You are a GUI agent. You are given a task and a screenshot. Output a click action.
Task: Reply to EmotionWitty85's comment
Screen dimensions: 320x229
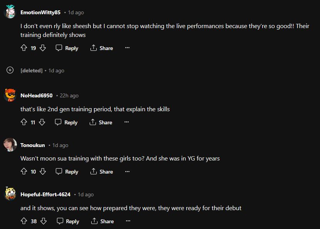tap(67, 48)
